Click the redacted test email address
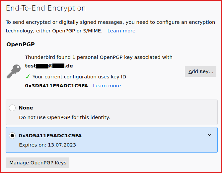222x173 pixels. [49, 66]
